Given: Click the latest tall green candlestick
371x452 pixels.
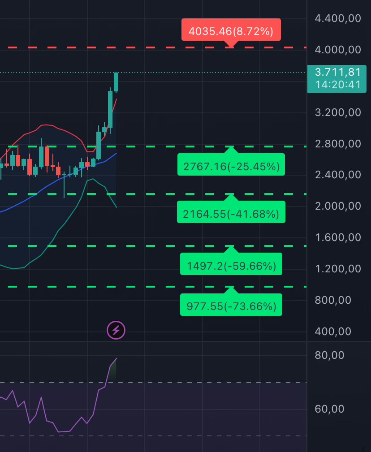Looking at the screenshot, I should pos(116,82).
